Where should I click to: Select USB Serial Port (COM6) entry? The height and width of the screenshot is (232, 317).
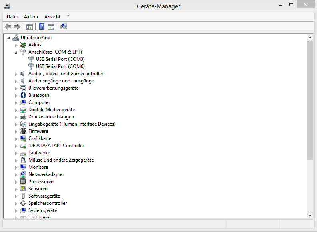pos(60,66)
